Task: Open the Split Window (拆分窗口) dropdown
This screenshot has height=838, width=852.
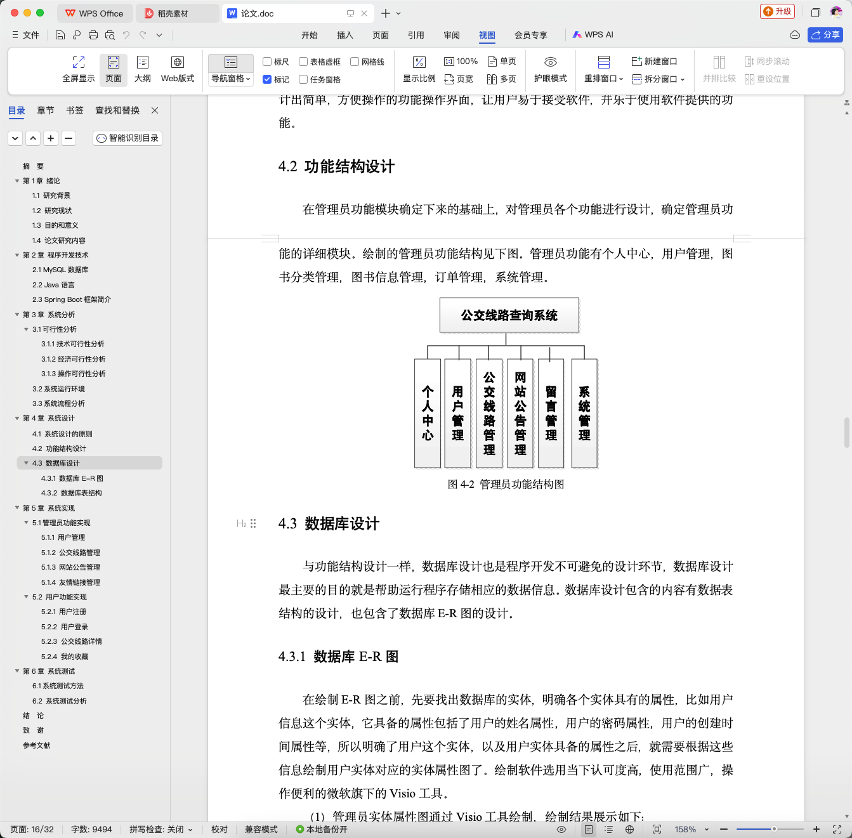Action: pos(659,79)
